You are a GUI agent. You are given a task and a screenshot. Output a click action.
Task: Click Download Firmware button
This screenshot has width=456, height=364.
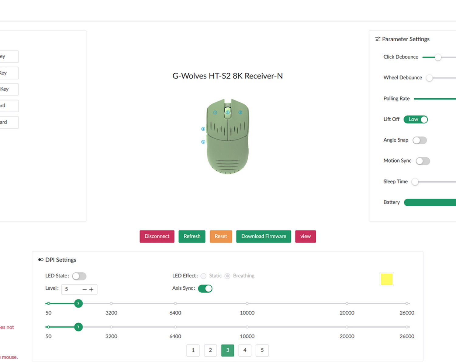click(264, 236)
